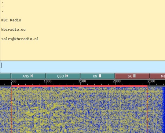This screenshot has width=165, height=133.
Task: Click the right red passband line in the waterfall
Action: click(x=147, y=110)
